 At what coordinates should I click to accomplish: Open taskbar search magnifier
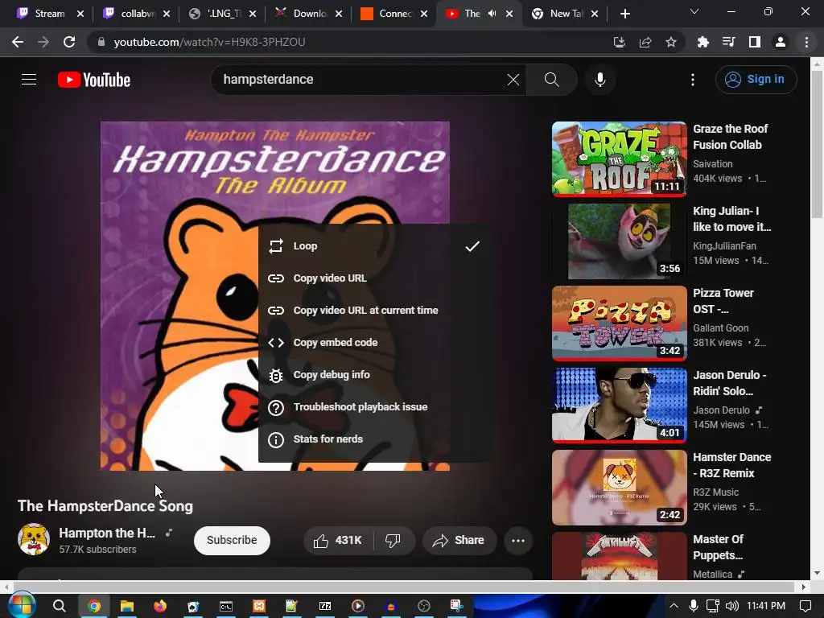60,606
